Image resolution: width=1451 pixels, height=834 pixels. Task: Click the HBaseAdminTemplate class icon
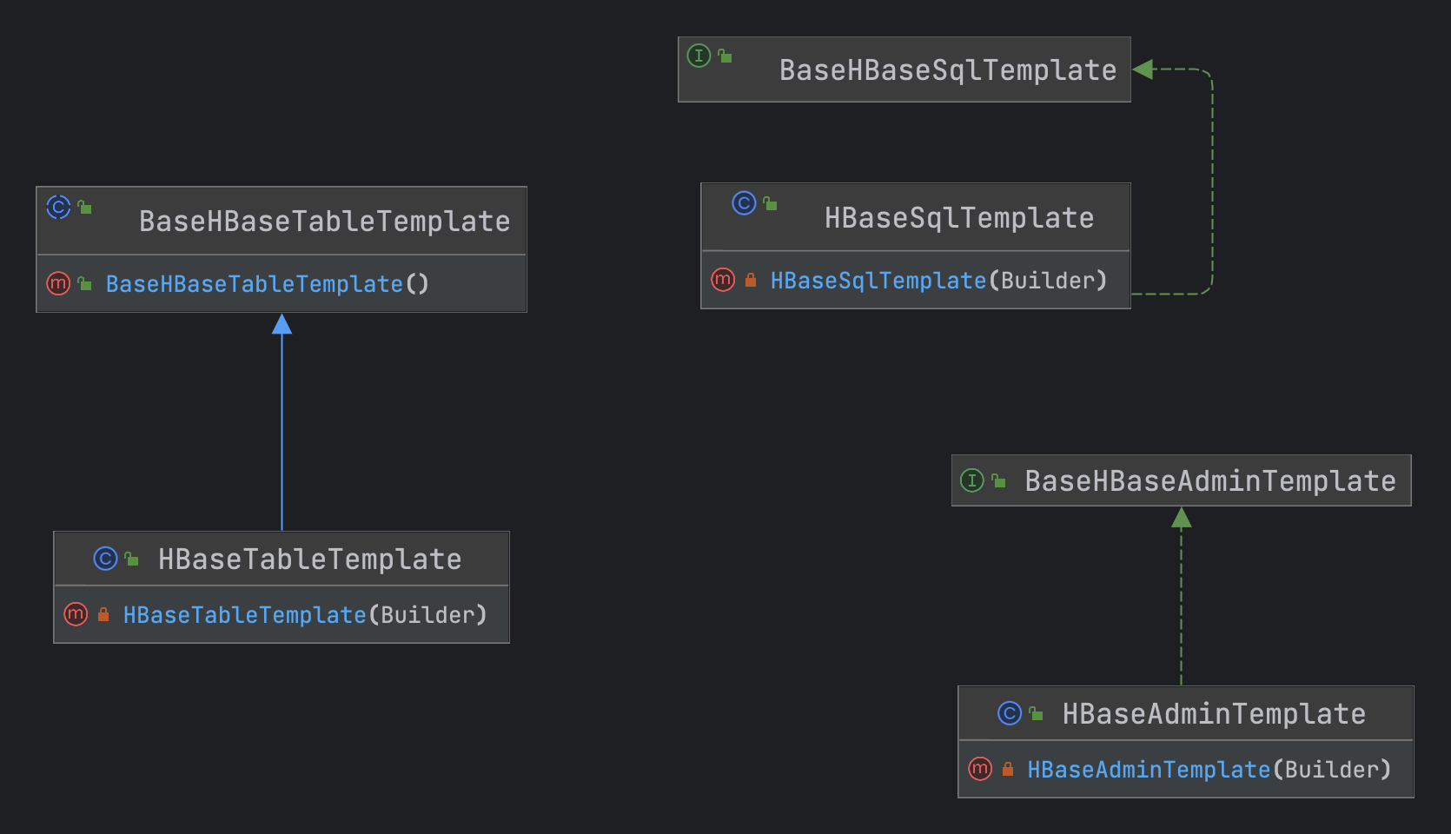[1010, 713]
